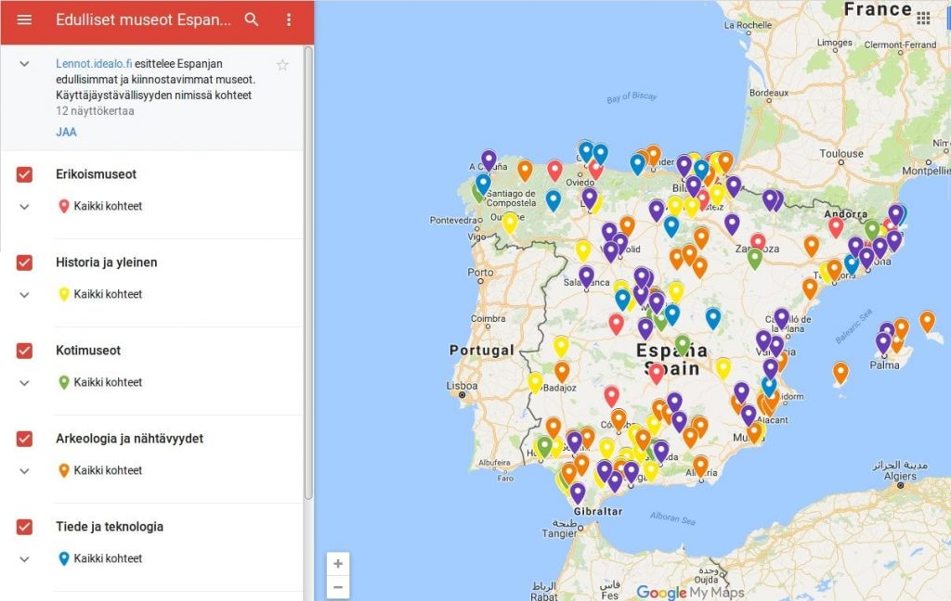This screenshot has width=951, height=601.
Task: Open the Google apps grid icon
Action: click(x=923, y=19)
